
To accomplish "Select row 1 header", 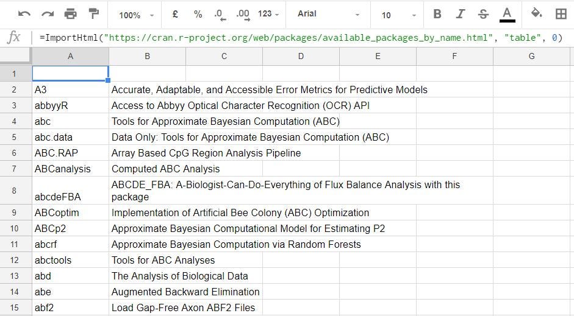I will pyautogui.click(x=16, y=74).
